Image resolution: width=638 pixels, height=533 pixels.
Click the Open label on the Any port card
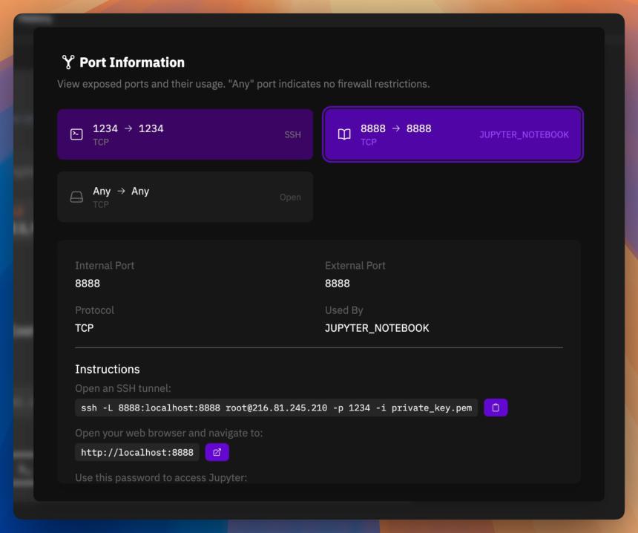pos(290,197)
